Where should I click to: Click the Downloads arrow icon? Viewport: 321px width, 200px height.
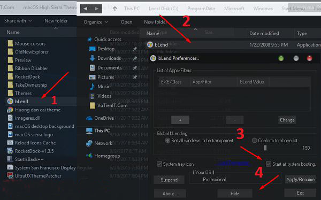(x=93, y=58)
